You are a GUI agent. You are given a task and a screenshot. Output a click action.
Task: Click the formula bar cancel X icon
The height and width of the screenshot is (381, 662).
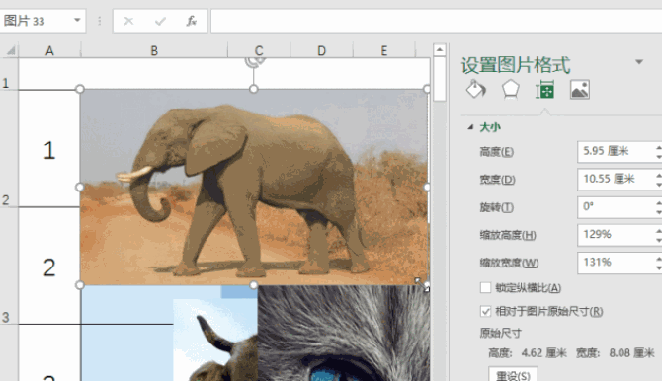[128, 21]
